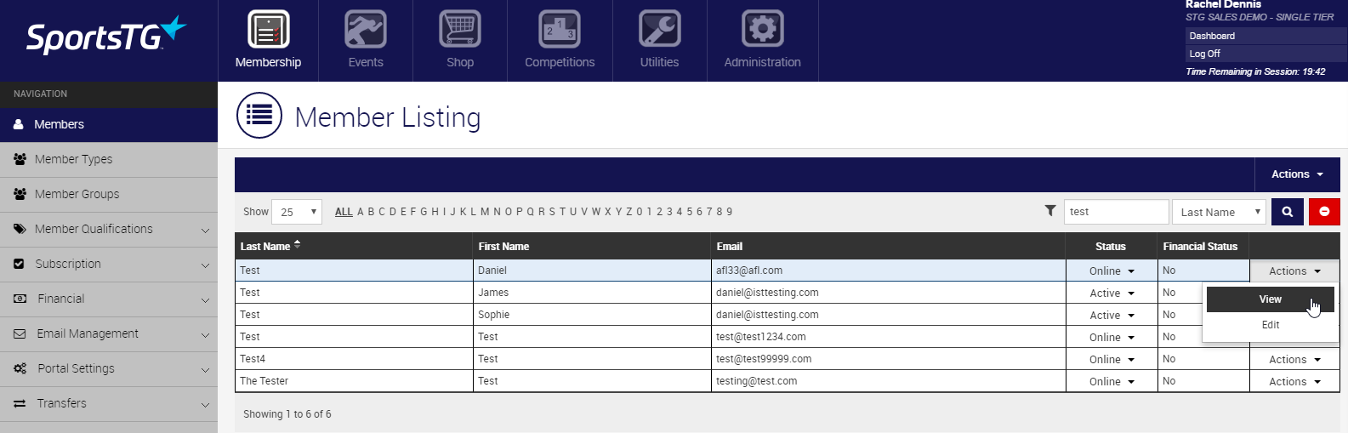Sort by Last Name arrow icon

pyautogui.click(x=298, y=245)
